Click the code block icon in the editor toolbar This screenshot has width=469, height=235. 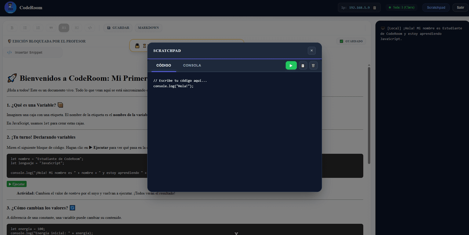(x=90, y=28)
